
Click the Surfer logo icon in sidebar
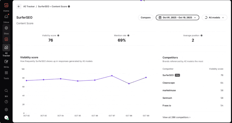pyautogui.click(x=6, y=5)
